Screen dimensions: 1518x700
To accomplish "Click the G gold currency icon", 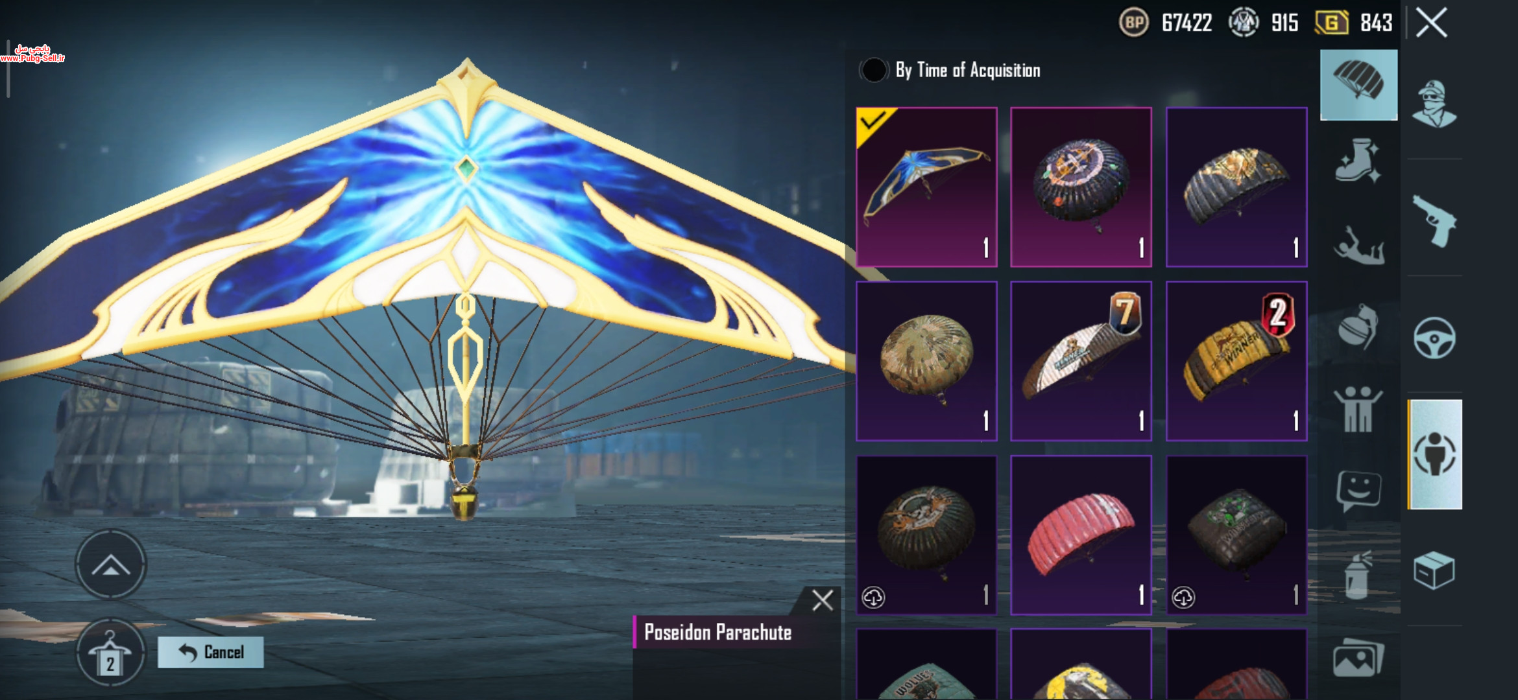I will pos(1331,23).
